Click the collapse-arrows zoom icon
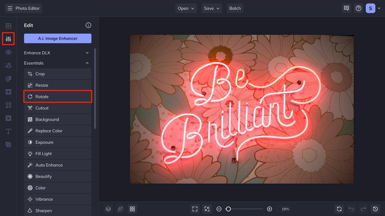The height and width of the screenshot is (216, 385). [207, 209]
